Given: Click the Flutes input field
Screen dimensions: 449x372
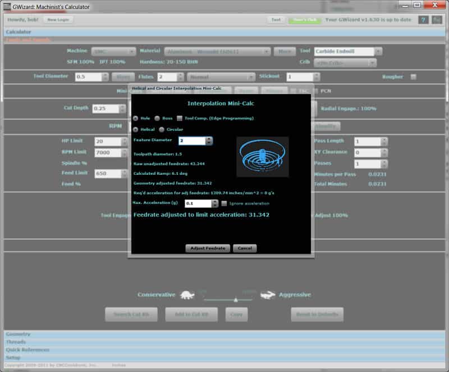Looking at the screenshot, I should click(167, 77).
